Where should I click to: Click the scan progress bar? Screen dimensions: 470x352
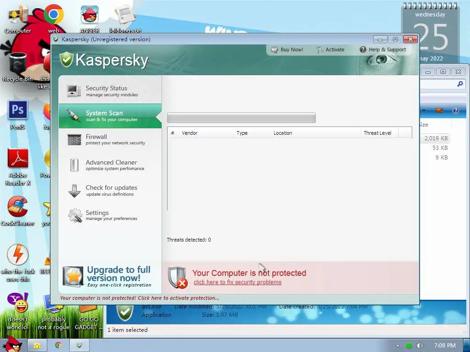(241, 118)
